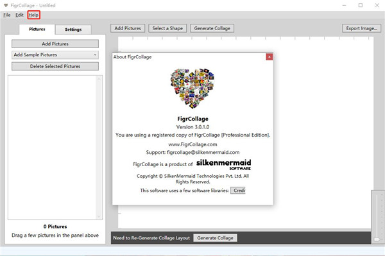Minimize the FigrCollage window
The width and height of the screenshot is (385, 256).
[x=344, y=5]
